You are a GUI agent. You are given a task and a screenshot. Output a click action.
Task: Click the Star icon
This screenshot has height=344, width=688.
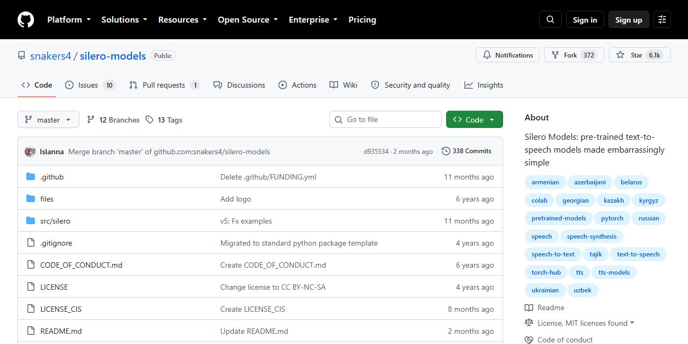(x=620, y=55)
